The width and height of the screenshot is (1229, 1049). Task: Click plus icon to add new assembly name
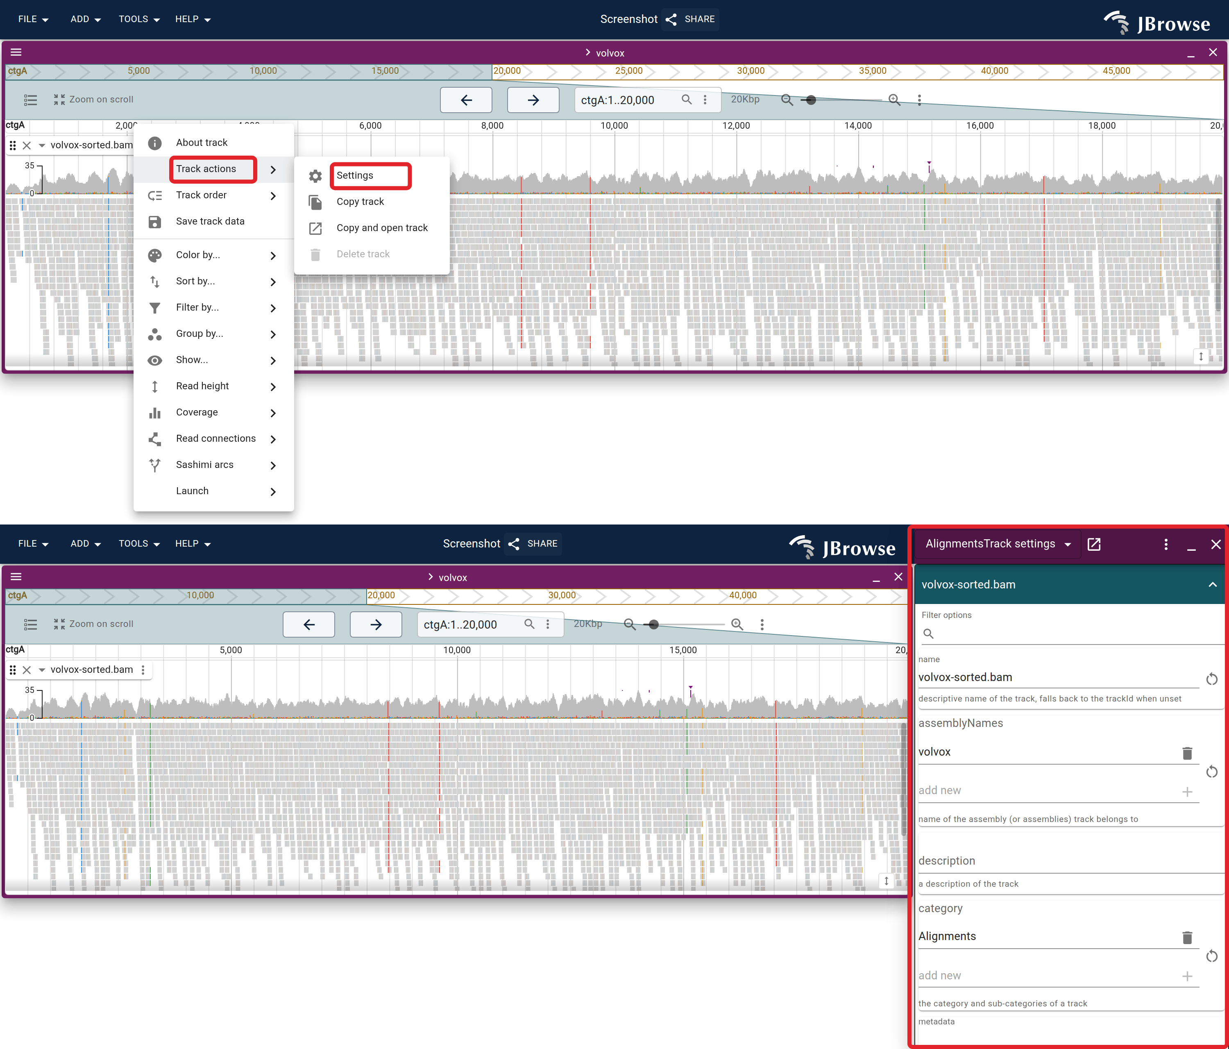click(x=1187, y=792)
